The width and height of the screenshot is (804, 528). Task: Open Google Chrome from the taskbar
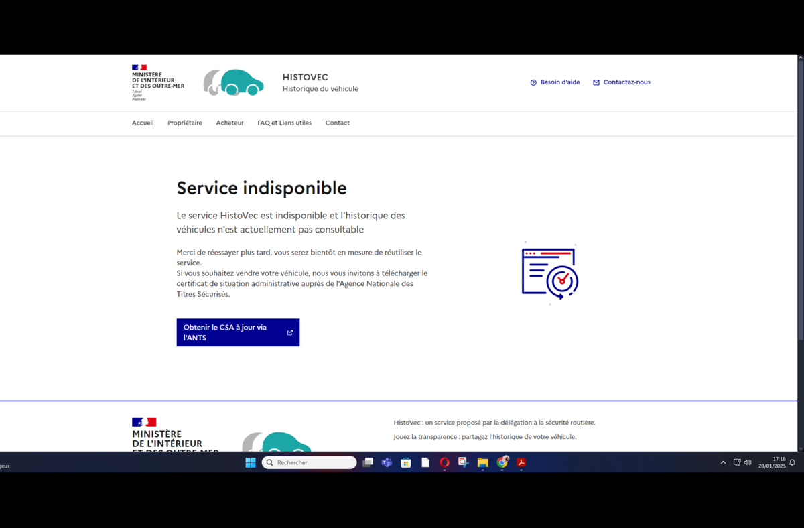tap(502, 462)
